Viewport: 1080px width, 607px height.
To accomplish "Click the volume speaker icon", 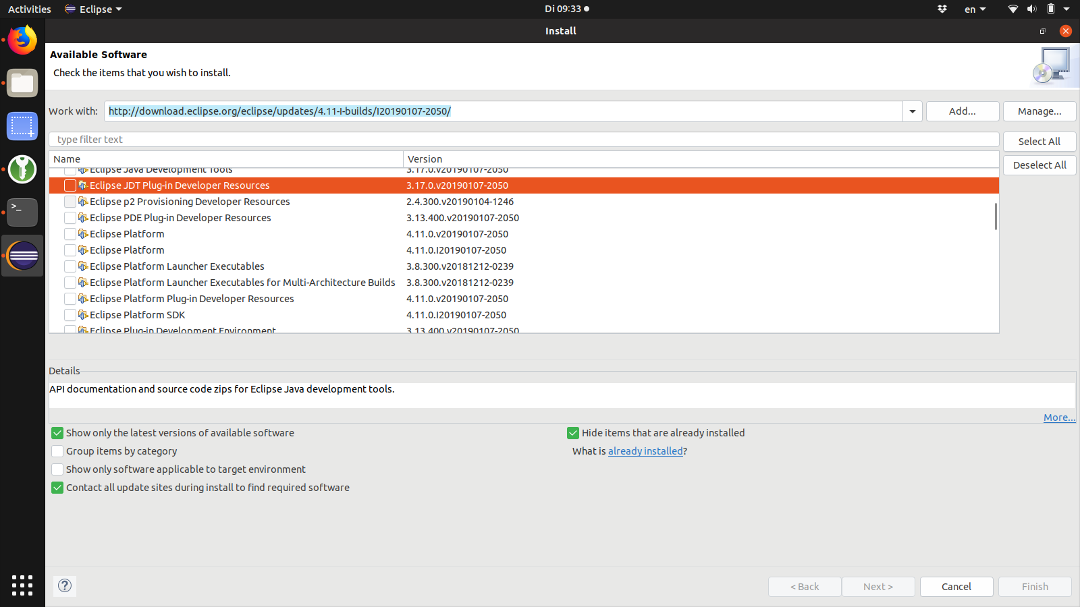I will (x=1031, y=9).
